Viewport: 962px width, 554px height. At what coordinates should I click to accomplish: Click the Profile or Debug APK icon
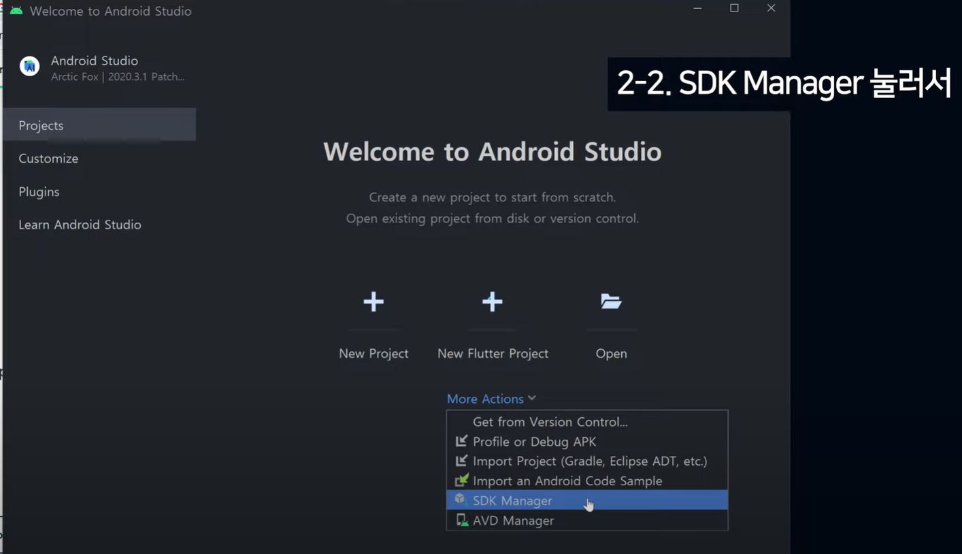[x=461, y=441]
